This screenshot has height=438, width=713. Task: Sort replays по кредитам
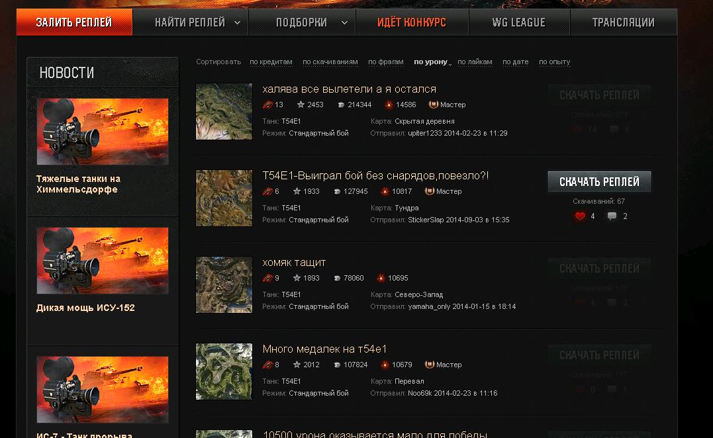point(271,62)
